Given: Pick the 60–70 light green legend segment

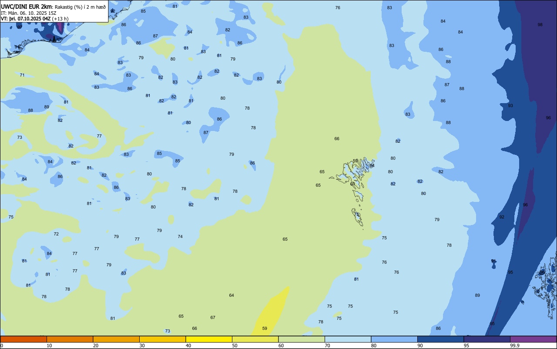Looking at the screenshot, I should point(302,339).
